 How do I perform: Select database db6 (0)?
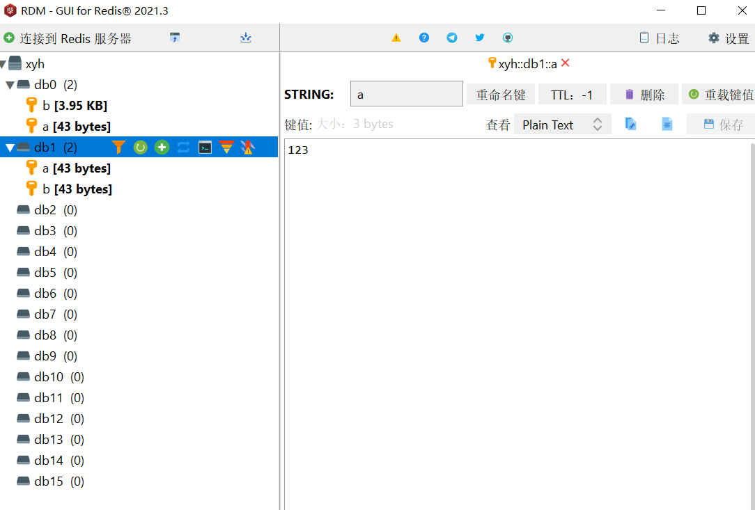(x=47, y=294)
